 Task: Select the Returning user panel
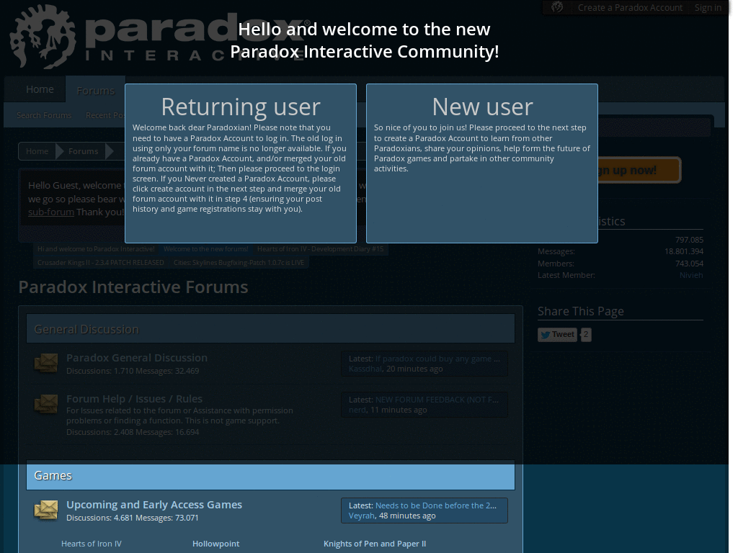click(x=241, y=163)
